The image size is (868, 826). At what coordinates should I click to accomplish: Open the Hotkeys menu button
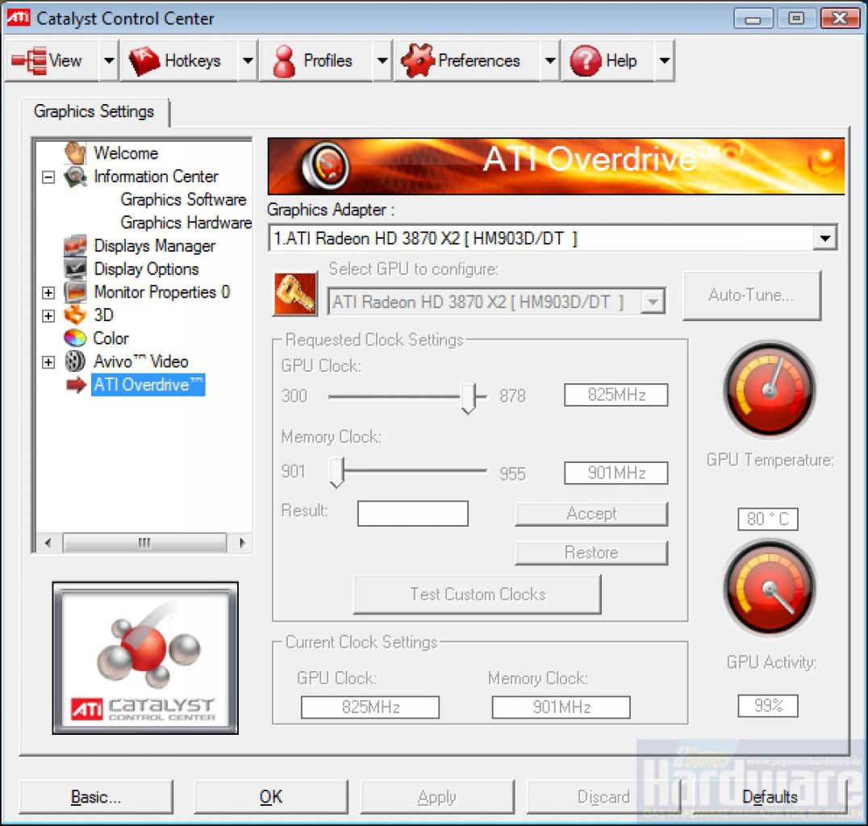180,60
